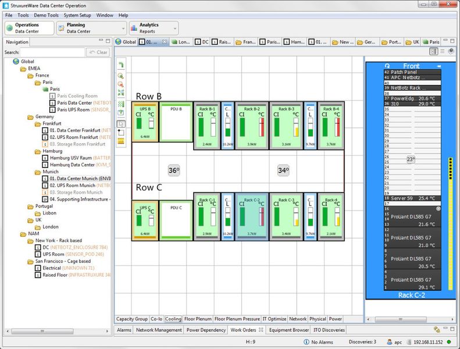Open the Demo Tools menu
Viewport: 460px width, 349px height.
(46, 15)
